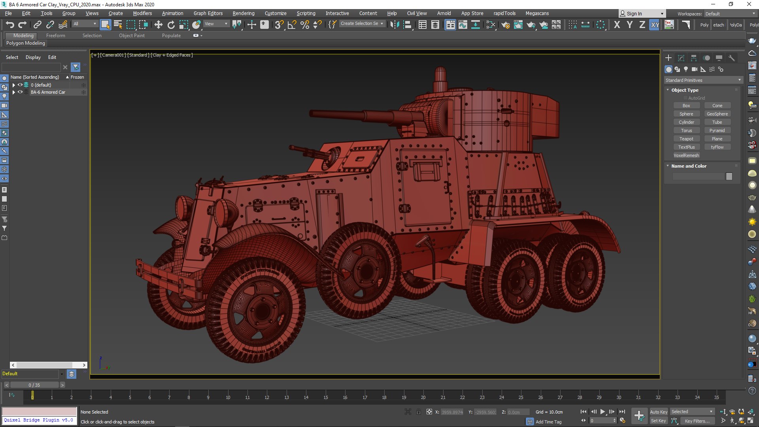The width and height of the screenshot is (759, 427).
Task: Click the Redo arrow icon
Action: pyautogui.click(x=23, y=25)
